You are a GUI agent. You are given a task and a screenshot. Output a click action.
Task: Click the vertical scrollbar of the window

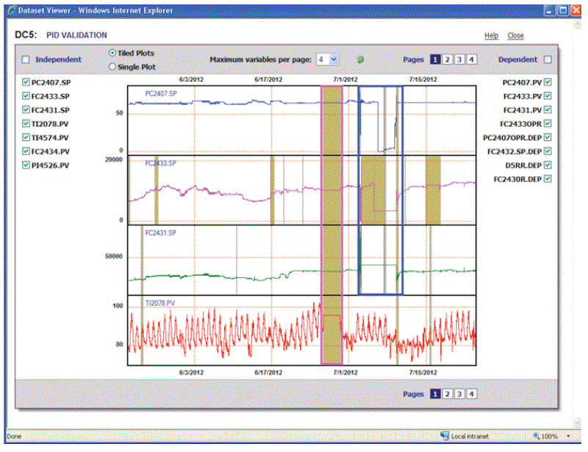[577, 223]
